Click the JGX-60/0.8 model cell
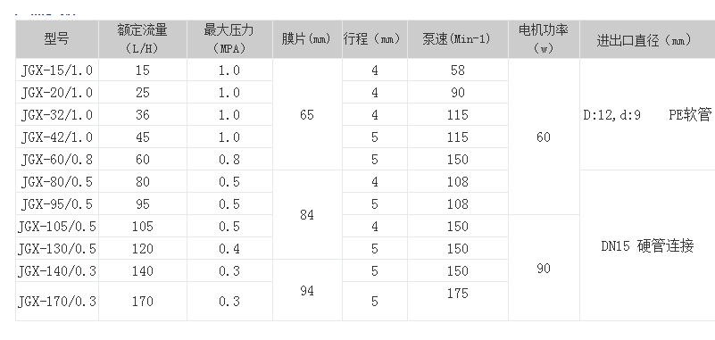Screen dimensions: 715x340 57,160
